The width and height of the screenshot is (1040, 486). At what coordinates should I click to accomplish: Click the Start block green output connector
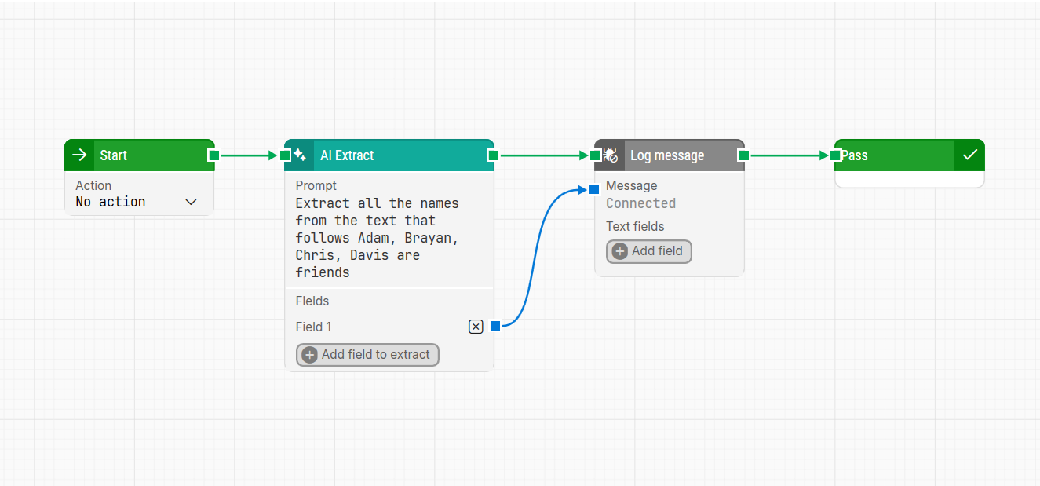coord(213,155)
